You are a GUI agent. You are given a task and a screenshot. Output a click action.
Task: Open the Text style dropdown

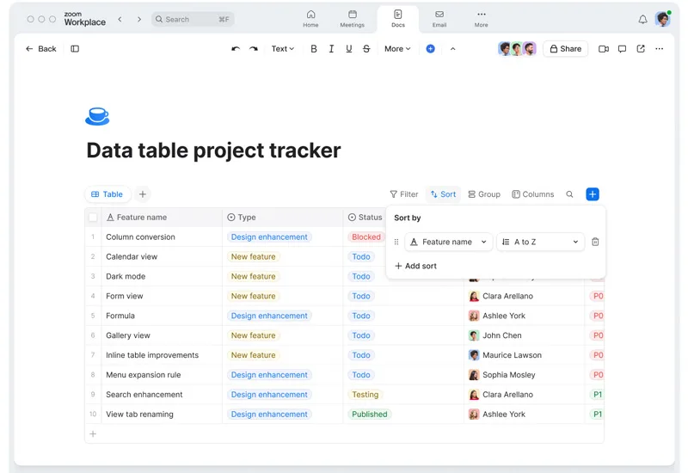pyautogui.click(x=282, y=49)
